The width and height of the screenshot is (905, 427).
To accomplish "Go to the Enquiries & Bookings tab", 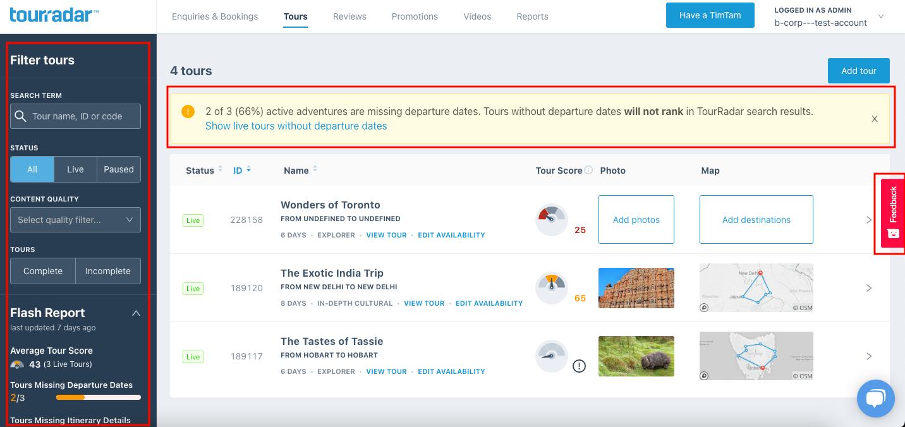I will [x=215, y=16].
